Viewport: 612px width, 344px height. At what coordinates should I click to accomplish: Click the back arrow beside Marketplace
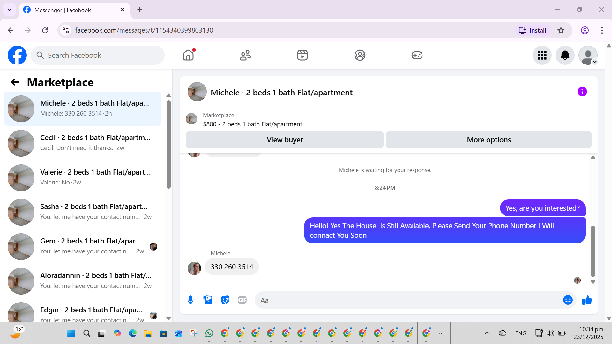pyautogui.click(x=15, y=82)
